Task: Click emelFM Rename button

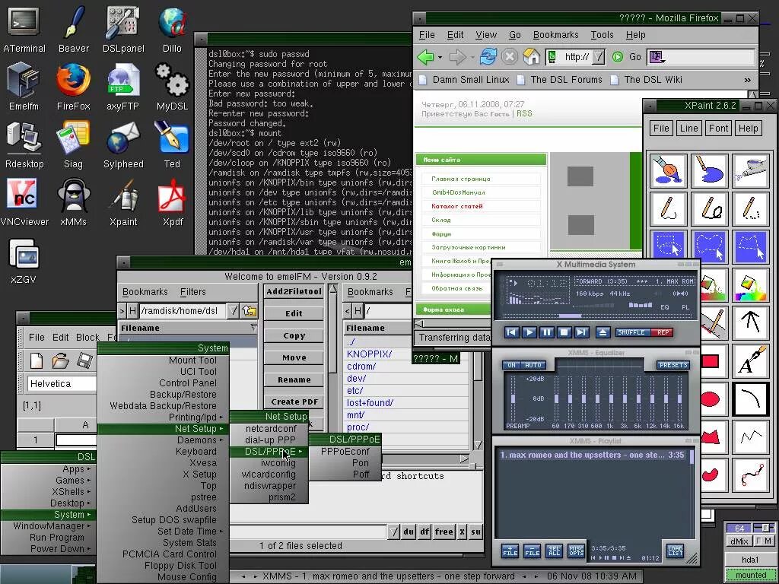Action: pyautogui.click(x=294, y=380)
